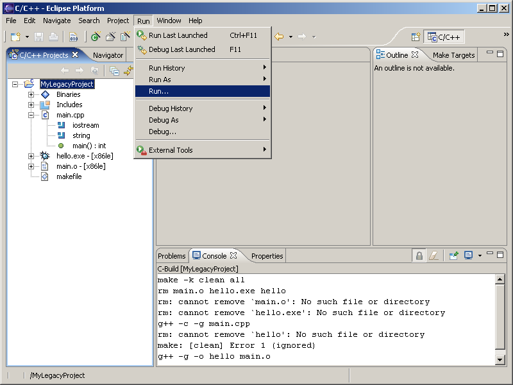Screen dimensions: 513x385
Task: Switch to the Make Targets tab
Action: (x=453, y=55)
